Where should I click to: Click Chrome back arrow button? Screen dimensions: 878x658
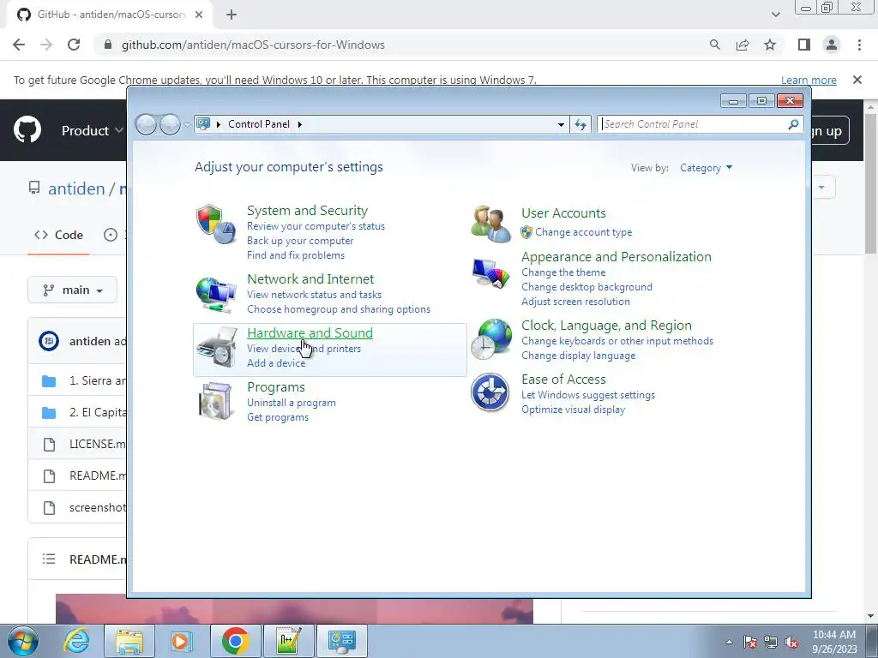[19, 45]
